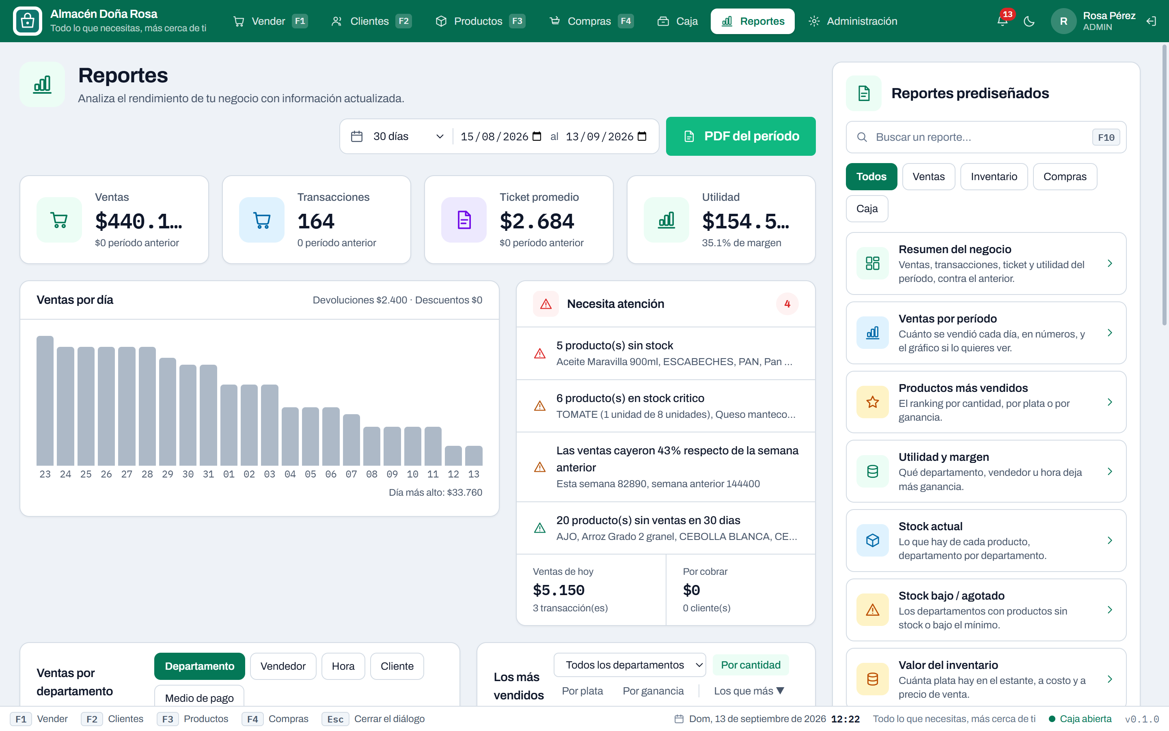Select the Todos report filter
1169x731 pixels.
tap(871, 177)
